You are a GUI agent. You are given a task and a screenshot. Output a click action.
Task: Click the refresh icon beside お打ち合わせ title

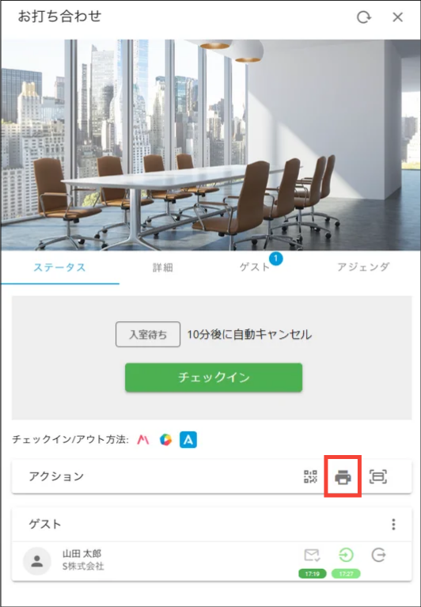(364, 17)
